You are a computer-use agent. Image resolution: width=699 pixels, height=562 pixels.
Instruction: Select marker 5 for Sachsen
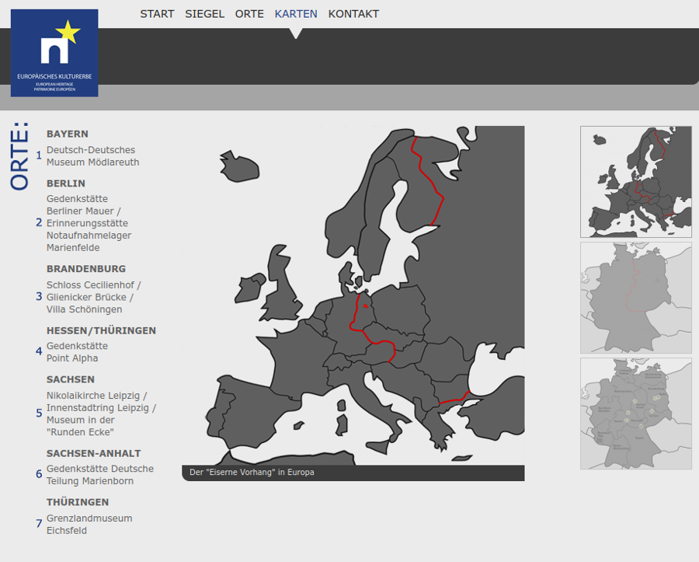pos(38,414)
